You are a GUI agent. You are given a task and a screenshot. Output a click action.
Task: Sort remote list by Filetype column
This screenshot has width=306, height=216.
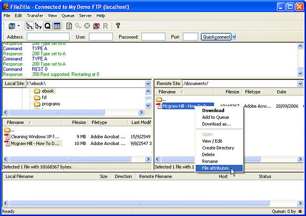coord(257,92)
